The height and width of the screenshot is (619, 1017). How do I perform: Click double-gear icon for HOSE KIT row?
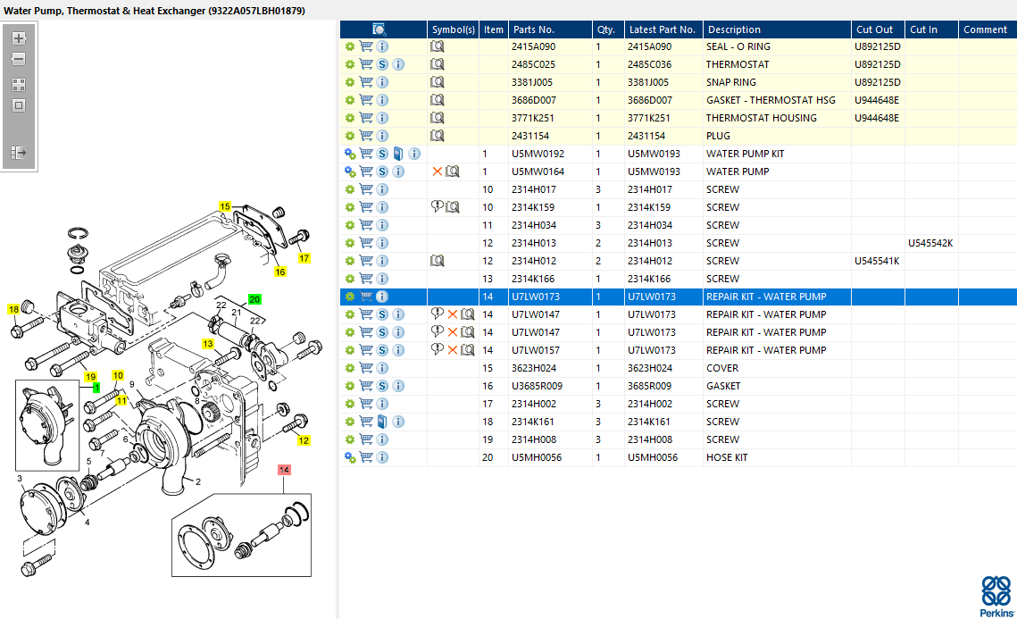(350, 457)
